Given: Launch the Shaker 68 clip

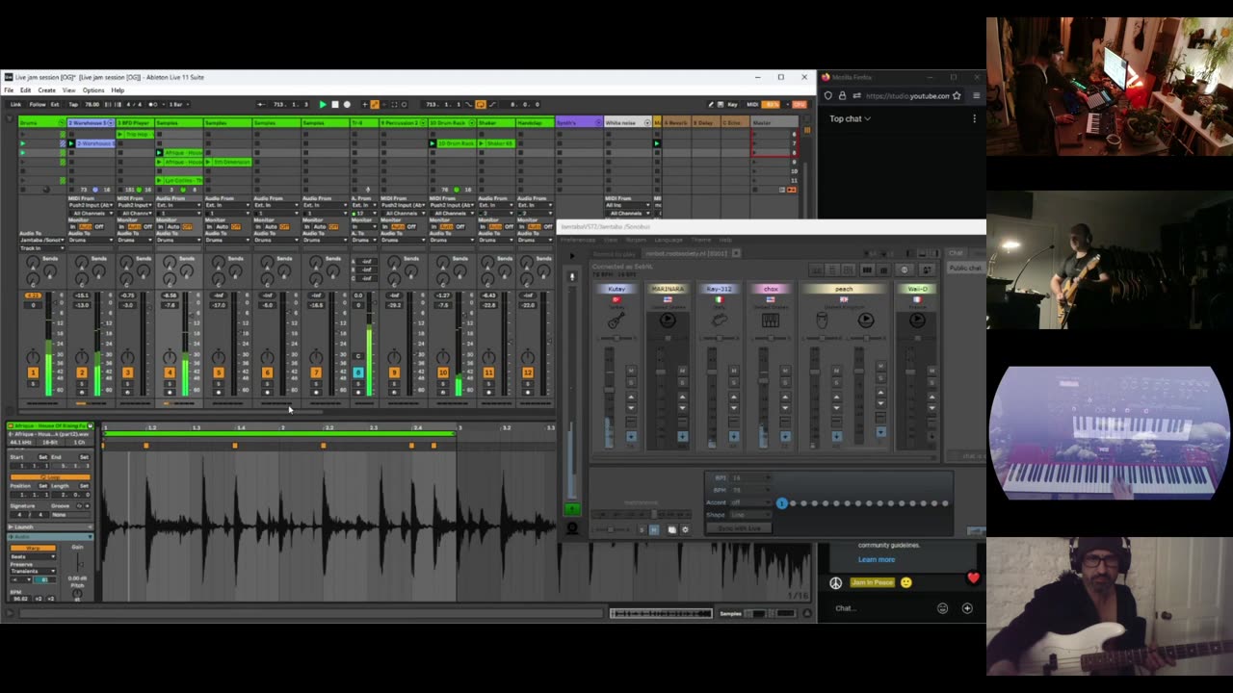Looking at the screenshot, I should (483, 143).
